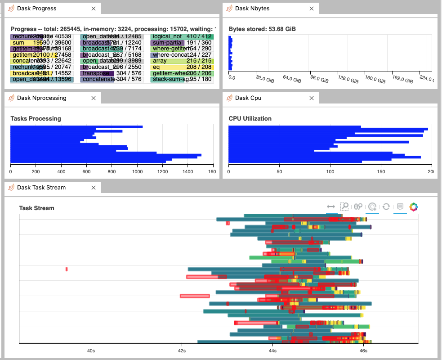The width and height of the screenshot is (442, 360).
Task: Close the Dask Cpu tab
Action: click(x=312, y=98)
